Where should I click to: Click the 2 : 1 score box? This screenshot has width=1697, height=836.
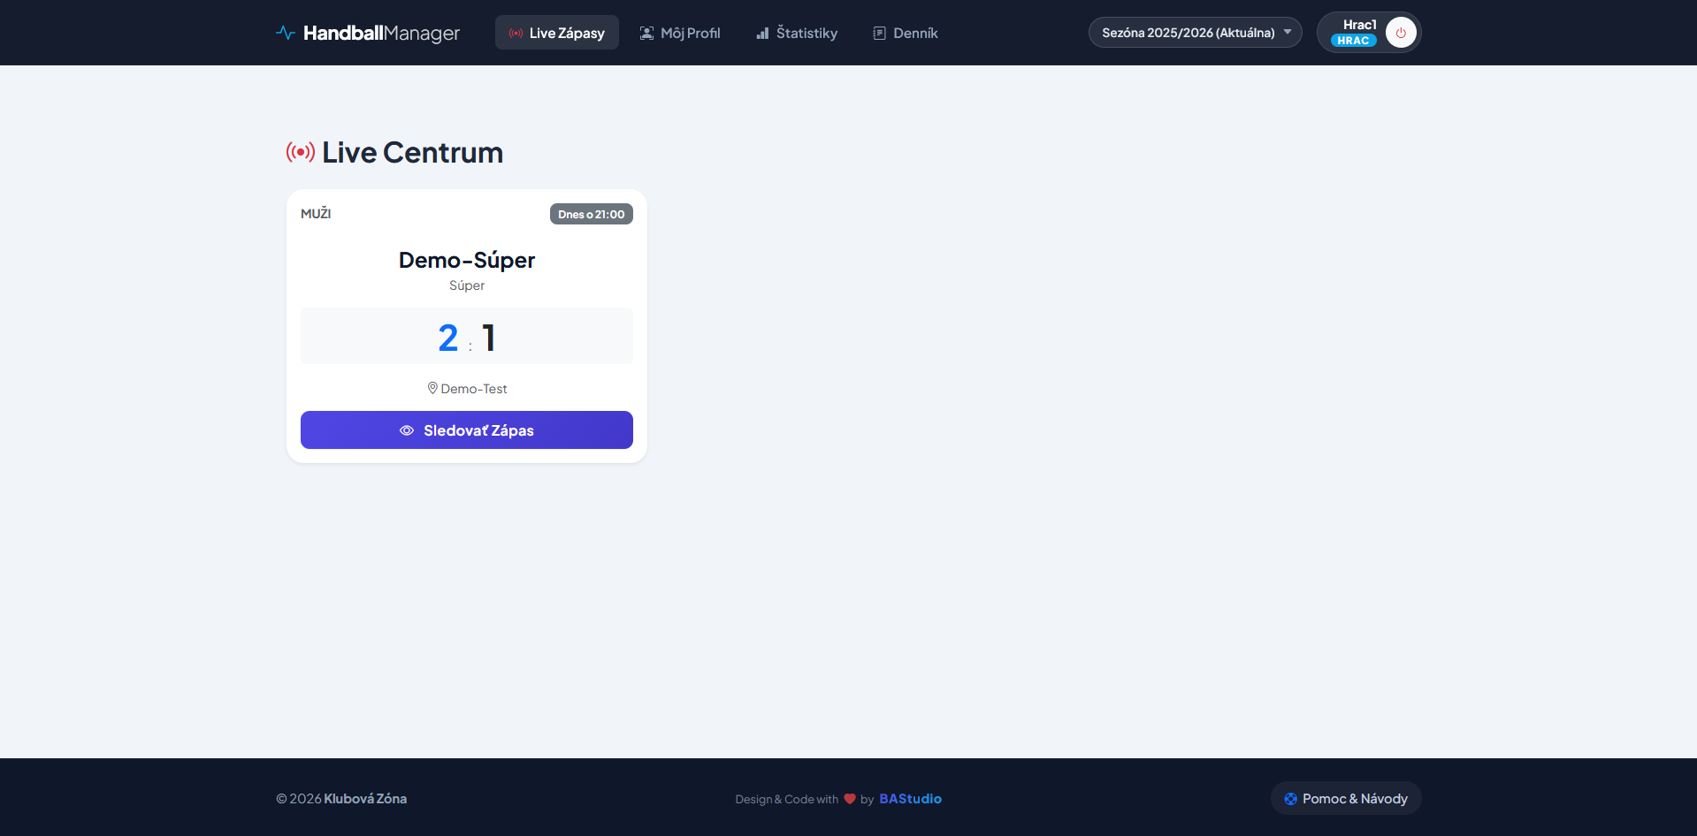(466, 337)
